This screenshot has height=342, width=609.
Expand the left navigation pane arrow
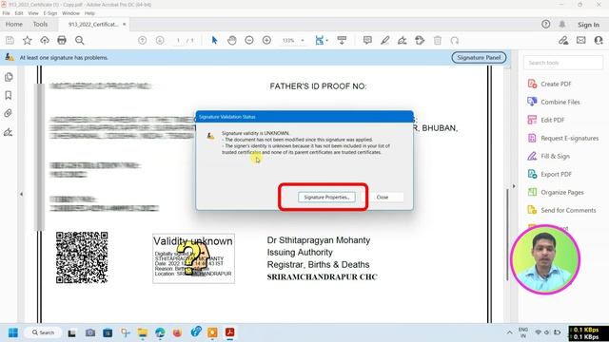(21, 194)
